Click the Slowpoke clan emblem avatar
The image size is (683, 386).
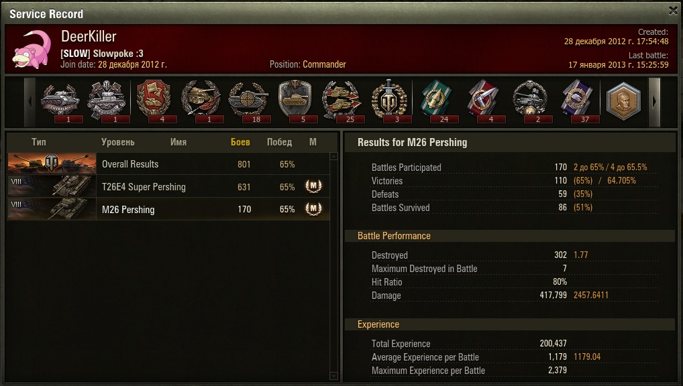click(x=32, y=49)
